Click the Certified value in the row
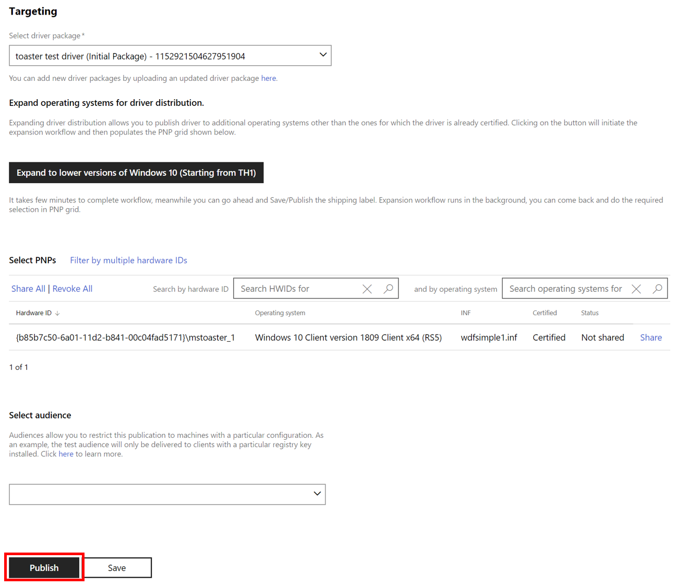The width and height of the screenshot is (673, 587). click(x=549, y=338)
